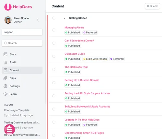Open the River Sloane account switcher arrows

tap(38, 20)
